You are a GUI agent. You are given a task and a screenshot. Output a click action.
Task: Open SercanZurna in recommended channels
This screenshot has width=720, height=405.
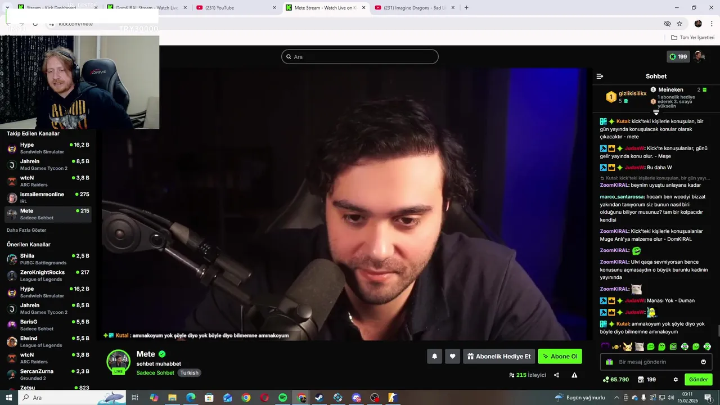click(48, 375)
